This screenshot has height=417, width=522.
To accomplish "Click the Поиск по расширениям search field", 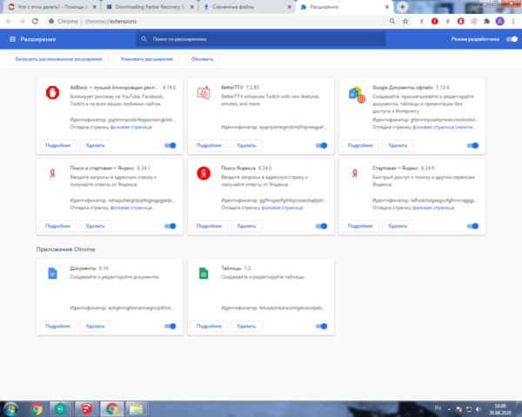I will [261, 39].
